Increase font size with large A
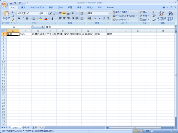 click(x=50, y=14)
